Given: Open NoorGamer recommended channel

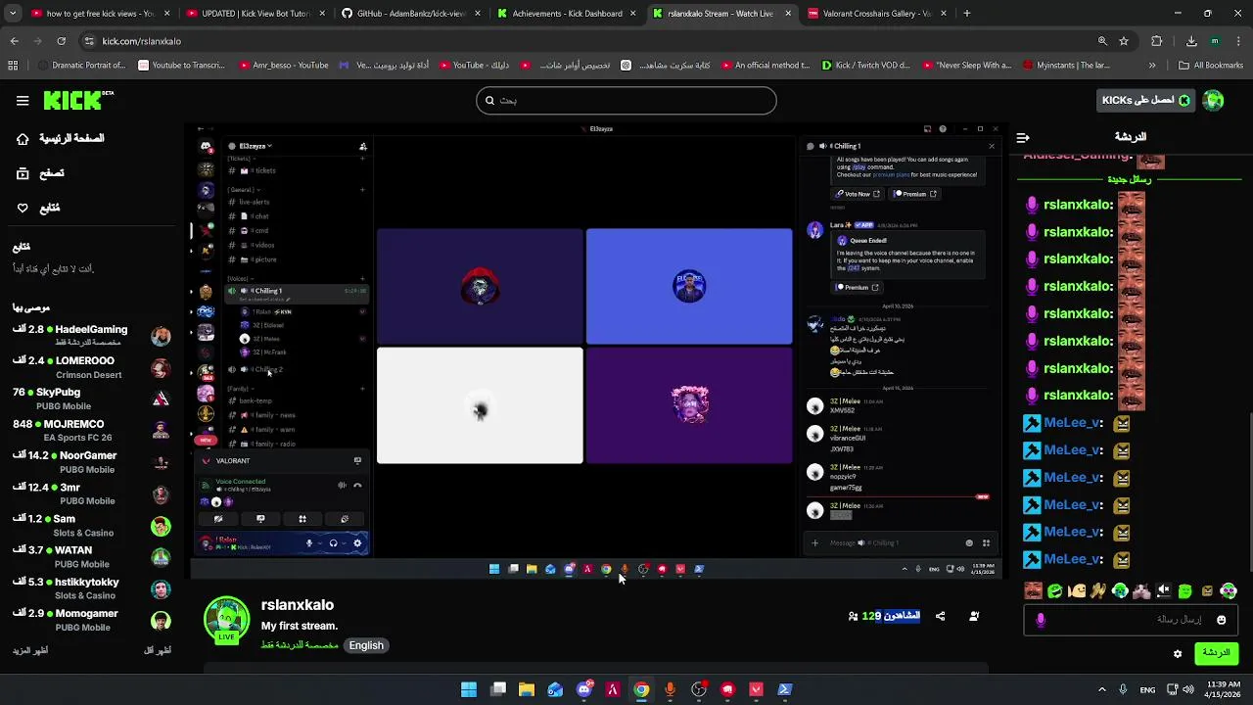Looking at the screenshot, I should 91,462.
